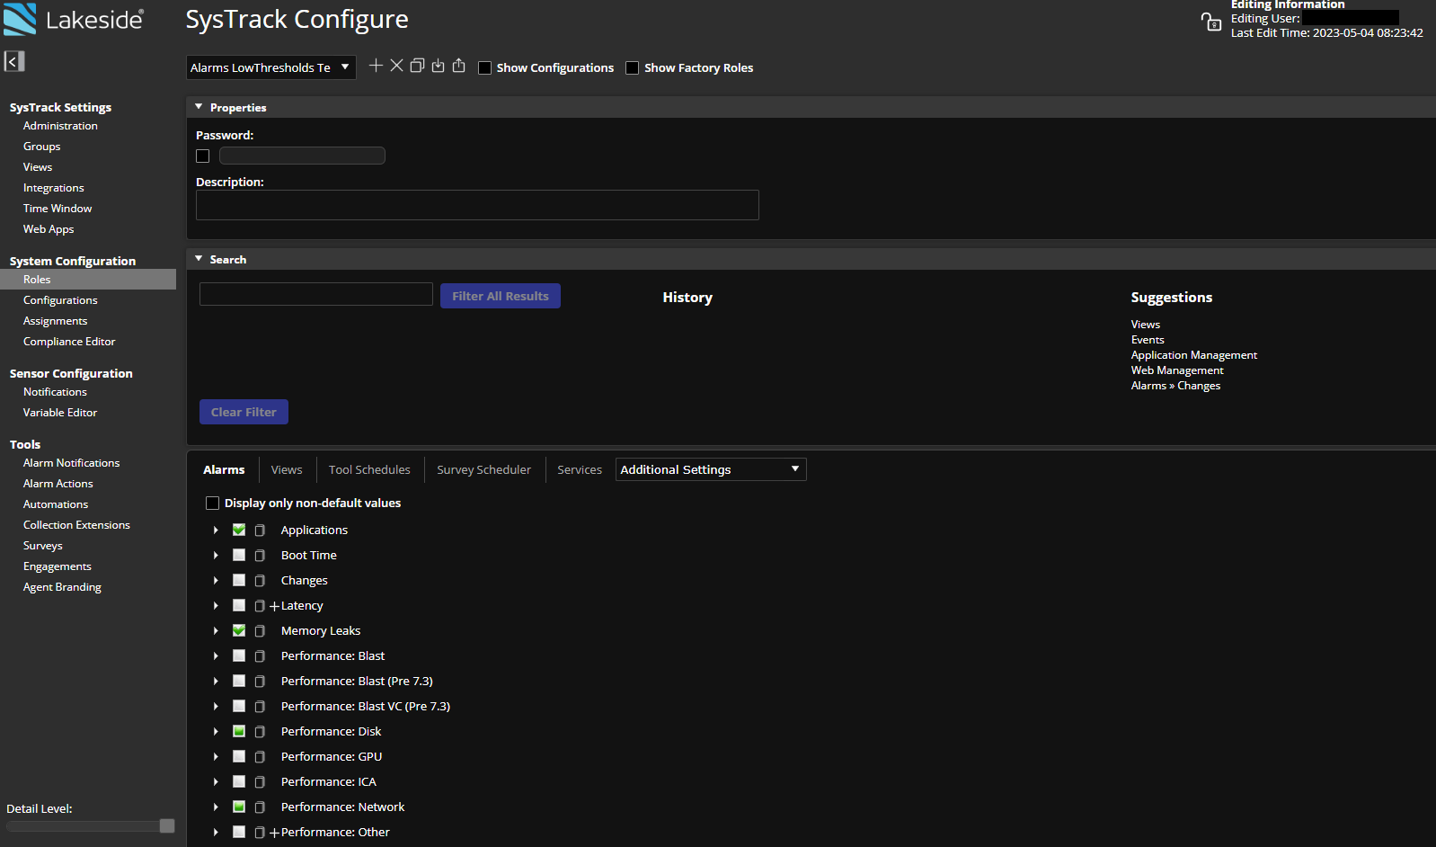1436x847 pixels.
Task: Open Alarm Notifications under Tools
Action: (x=71, y=463)
